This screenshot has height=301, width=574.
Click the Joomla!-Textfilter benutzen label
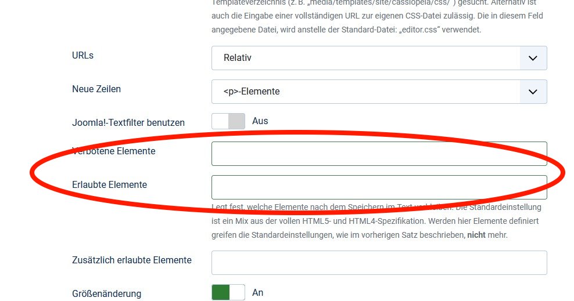click(x=128, y=122)
